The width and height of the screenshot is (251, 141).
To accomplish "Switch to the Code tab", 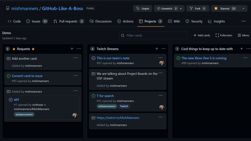I will 14,21.
